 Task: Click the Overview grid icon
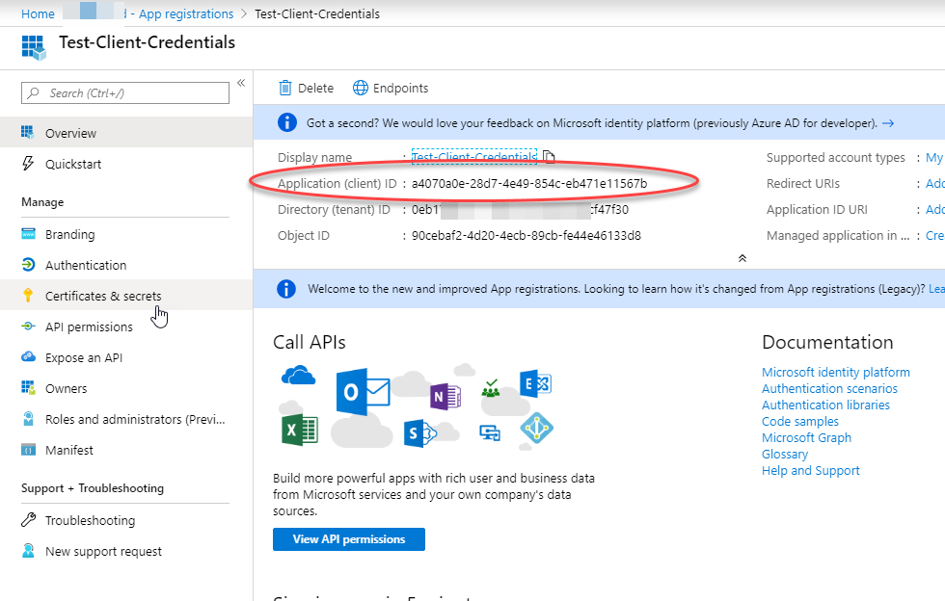coord(28,133)
